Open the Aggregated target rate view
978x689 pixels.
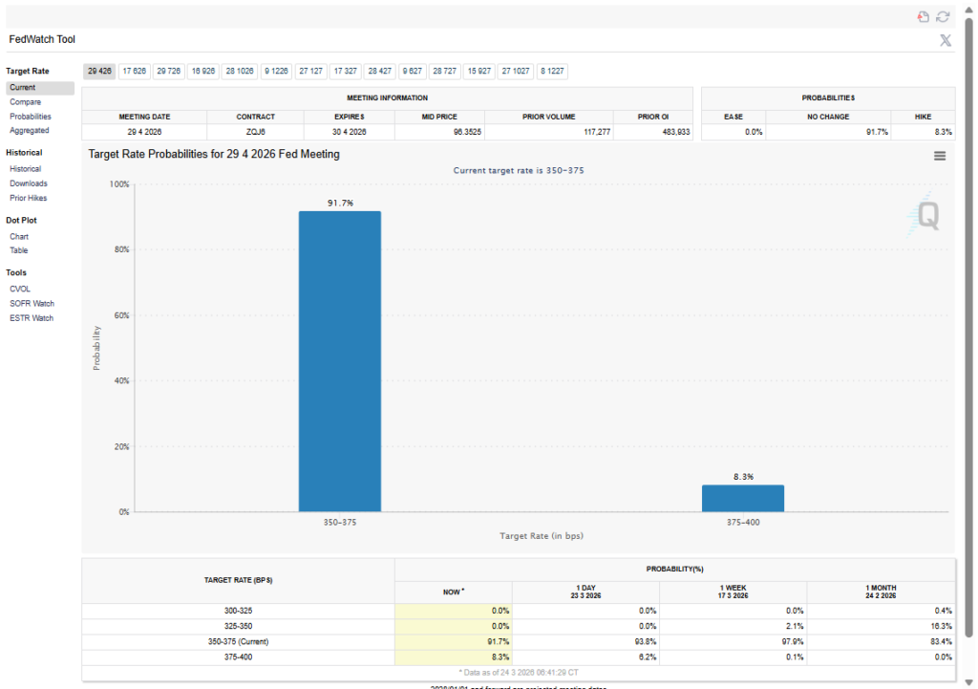tap(30, 130)
